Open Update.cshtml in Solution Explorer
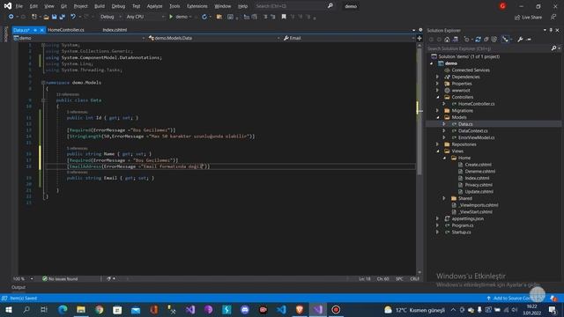 click(479, 192)
